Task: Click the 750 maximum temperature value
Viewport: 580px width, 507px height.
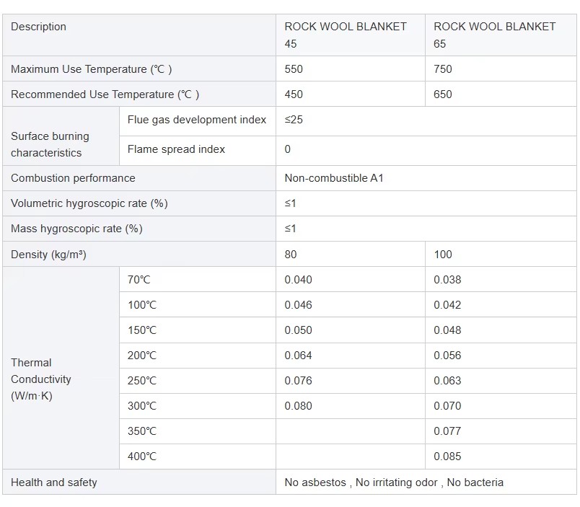Action: click(443, 69)
